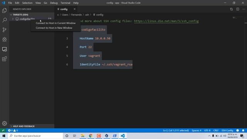This screenshot has height=139, width=247.
Task: Open the editor More Actions ellipsis
Action: pos(244,9)
